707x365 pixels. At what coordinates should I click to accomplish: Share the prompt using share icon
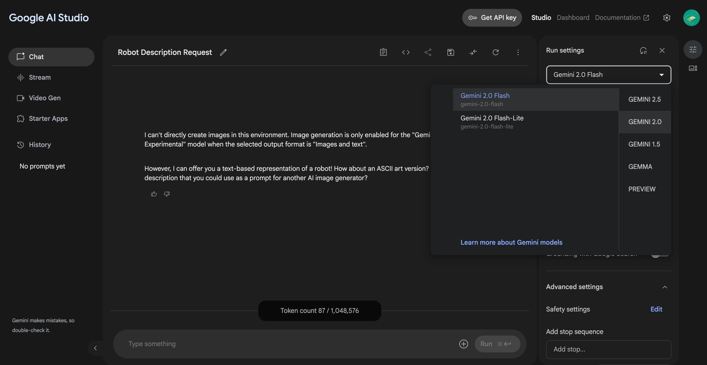click(x=428, y=52)
